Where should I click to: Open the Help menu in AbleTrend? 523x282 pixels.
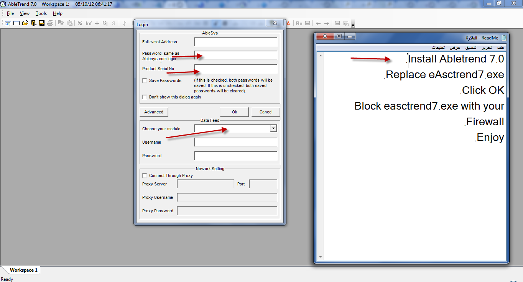[x=58, y=13]
